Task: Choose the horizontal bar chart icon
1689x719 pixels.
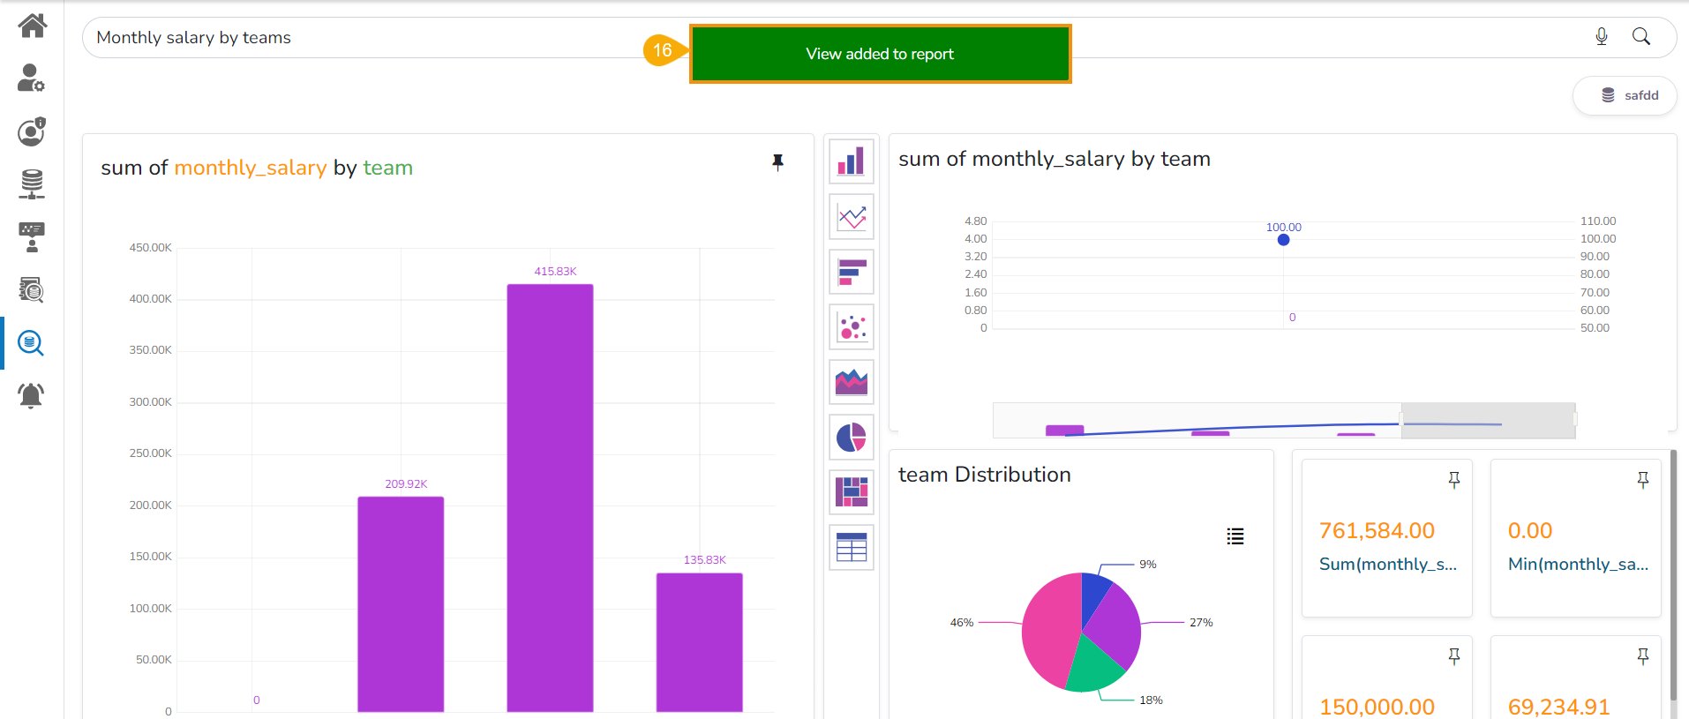Action: (x=851, y=273)
